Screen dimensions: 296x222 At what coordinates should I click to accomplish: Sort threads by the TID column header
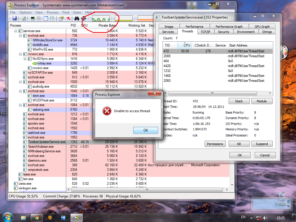[170, 45]
